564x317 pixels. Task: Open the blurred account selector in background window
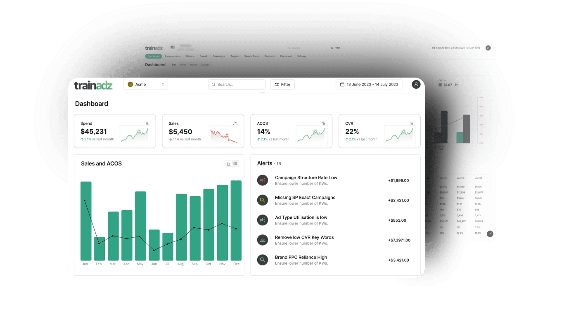click(185, 48)
